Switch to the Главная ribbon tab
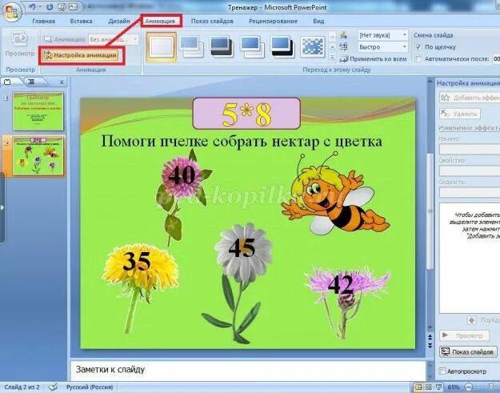The width and height of the screenshot is (500, 393). 44,22
